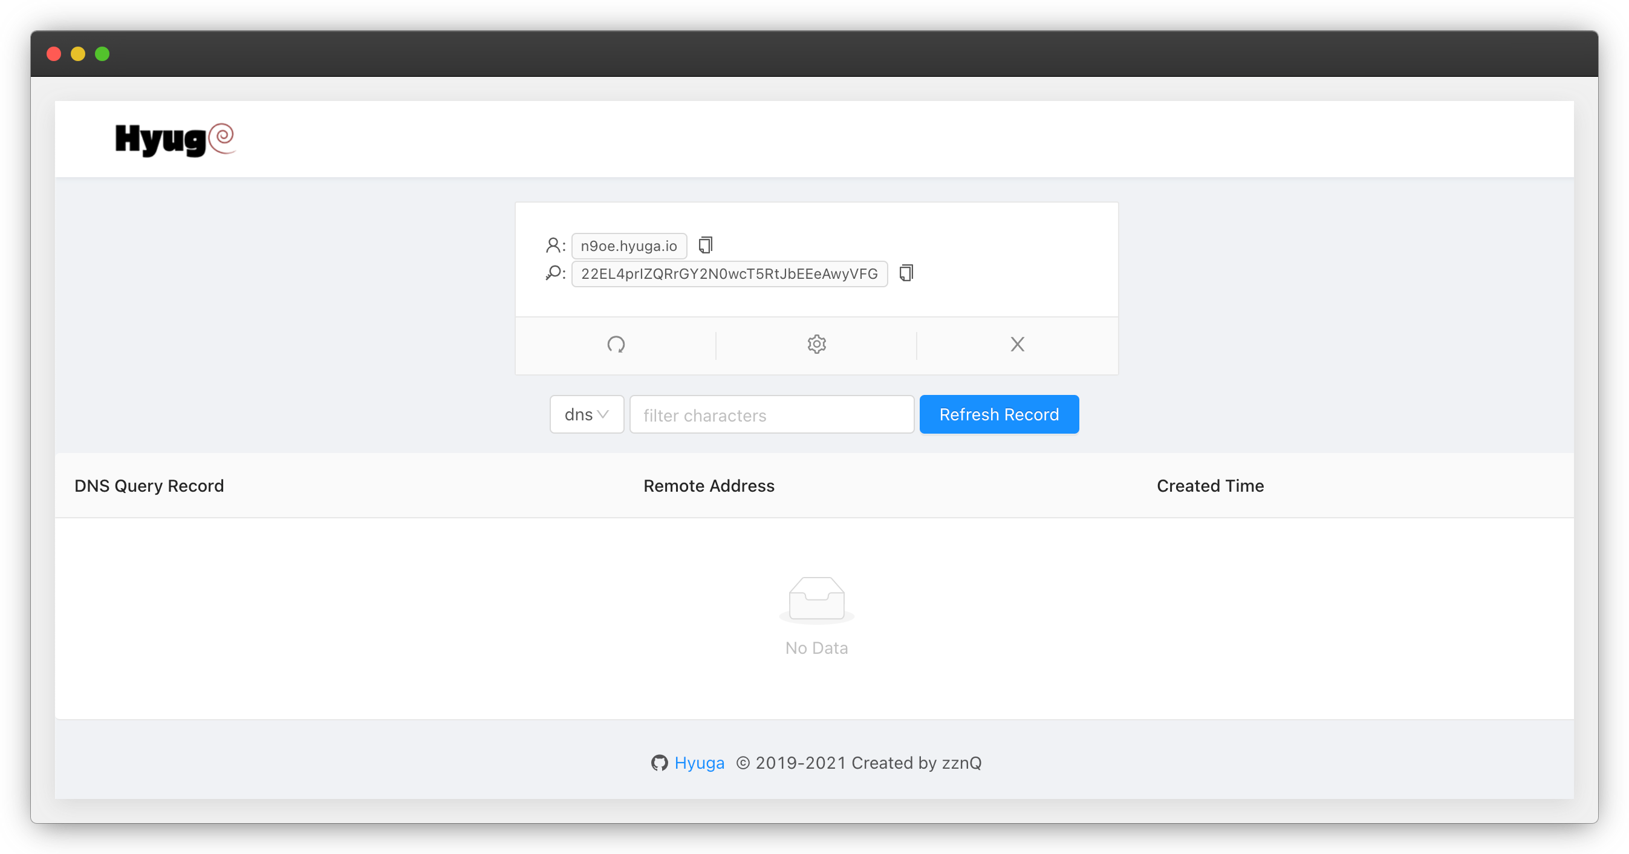
Task: Open the dns record type dropdown
Action: [x=586, y=414]
